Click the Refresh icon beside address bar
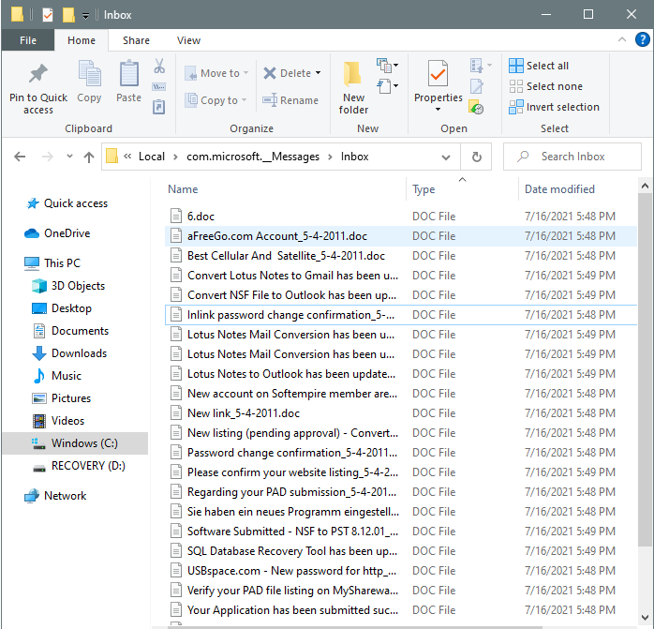654x629 pixels. click(x=476, y=157)
